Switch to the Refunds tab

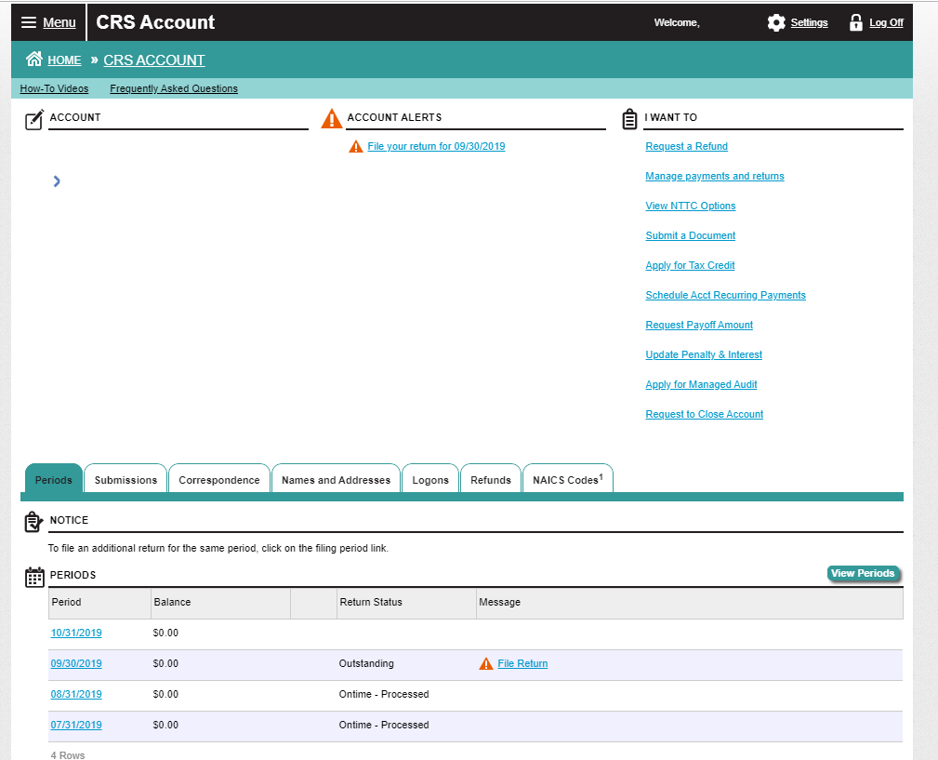491,479
